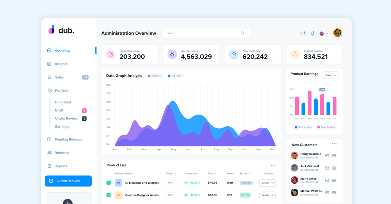Click the three-dots menu in Product List
The height and width of the screenshot is (204, 391).
coord(273,165)
